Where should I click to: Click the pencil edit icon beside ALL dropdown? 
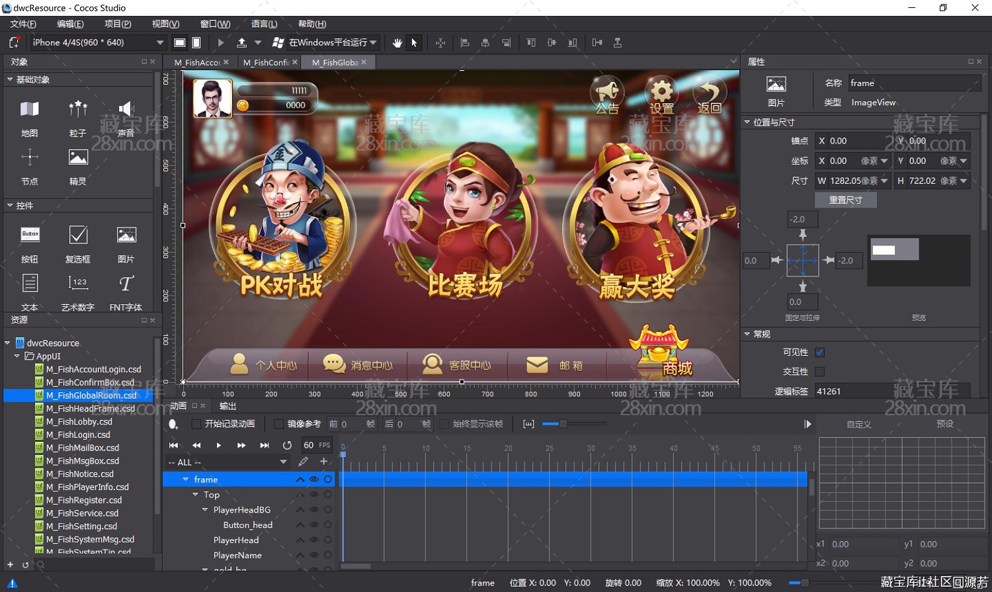[304, 462]
